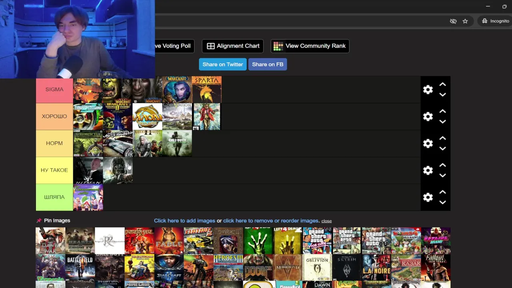
Task: Select the red SIGMA tier label
Action: 54,90
